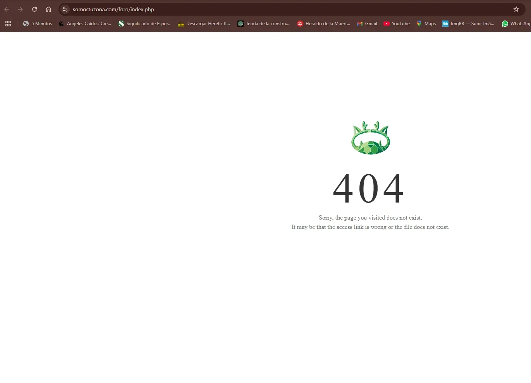This screenshot has height=383, width=531.
Task: Open the Teoría de la constru... bookmark
Action: pyautogui.click(x=263, y=24)
